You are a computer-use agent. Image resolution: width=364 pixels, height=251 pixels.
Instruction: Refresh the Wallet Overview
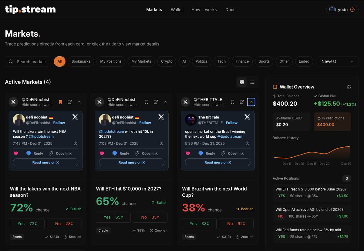349,87
